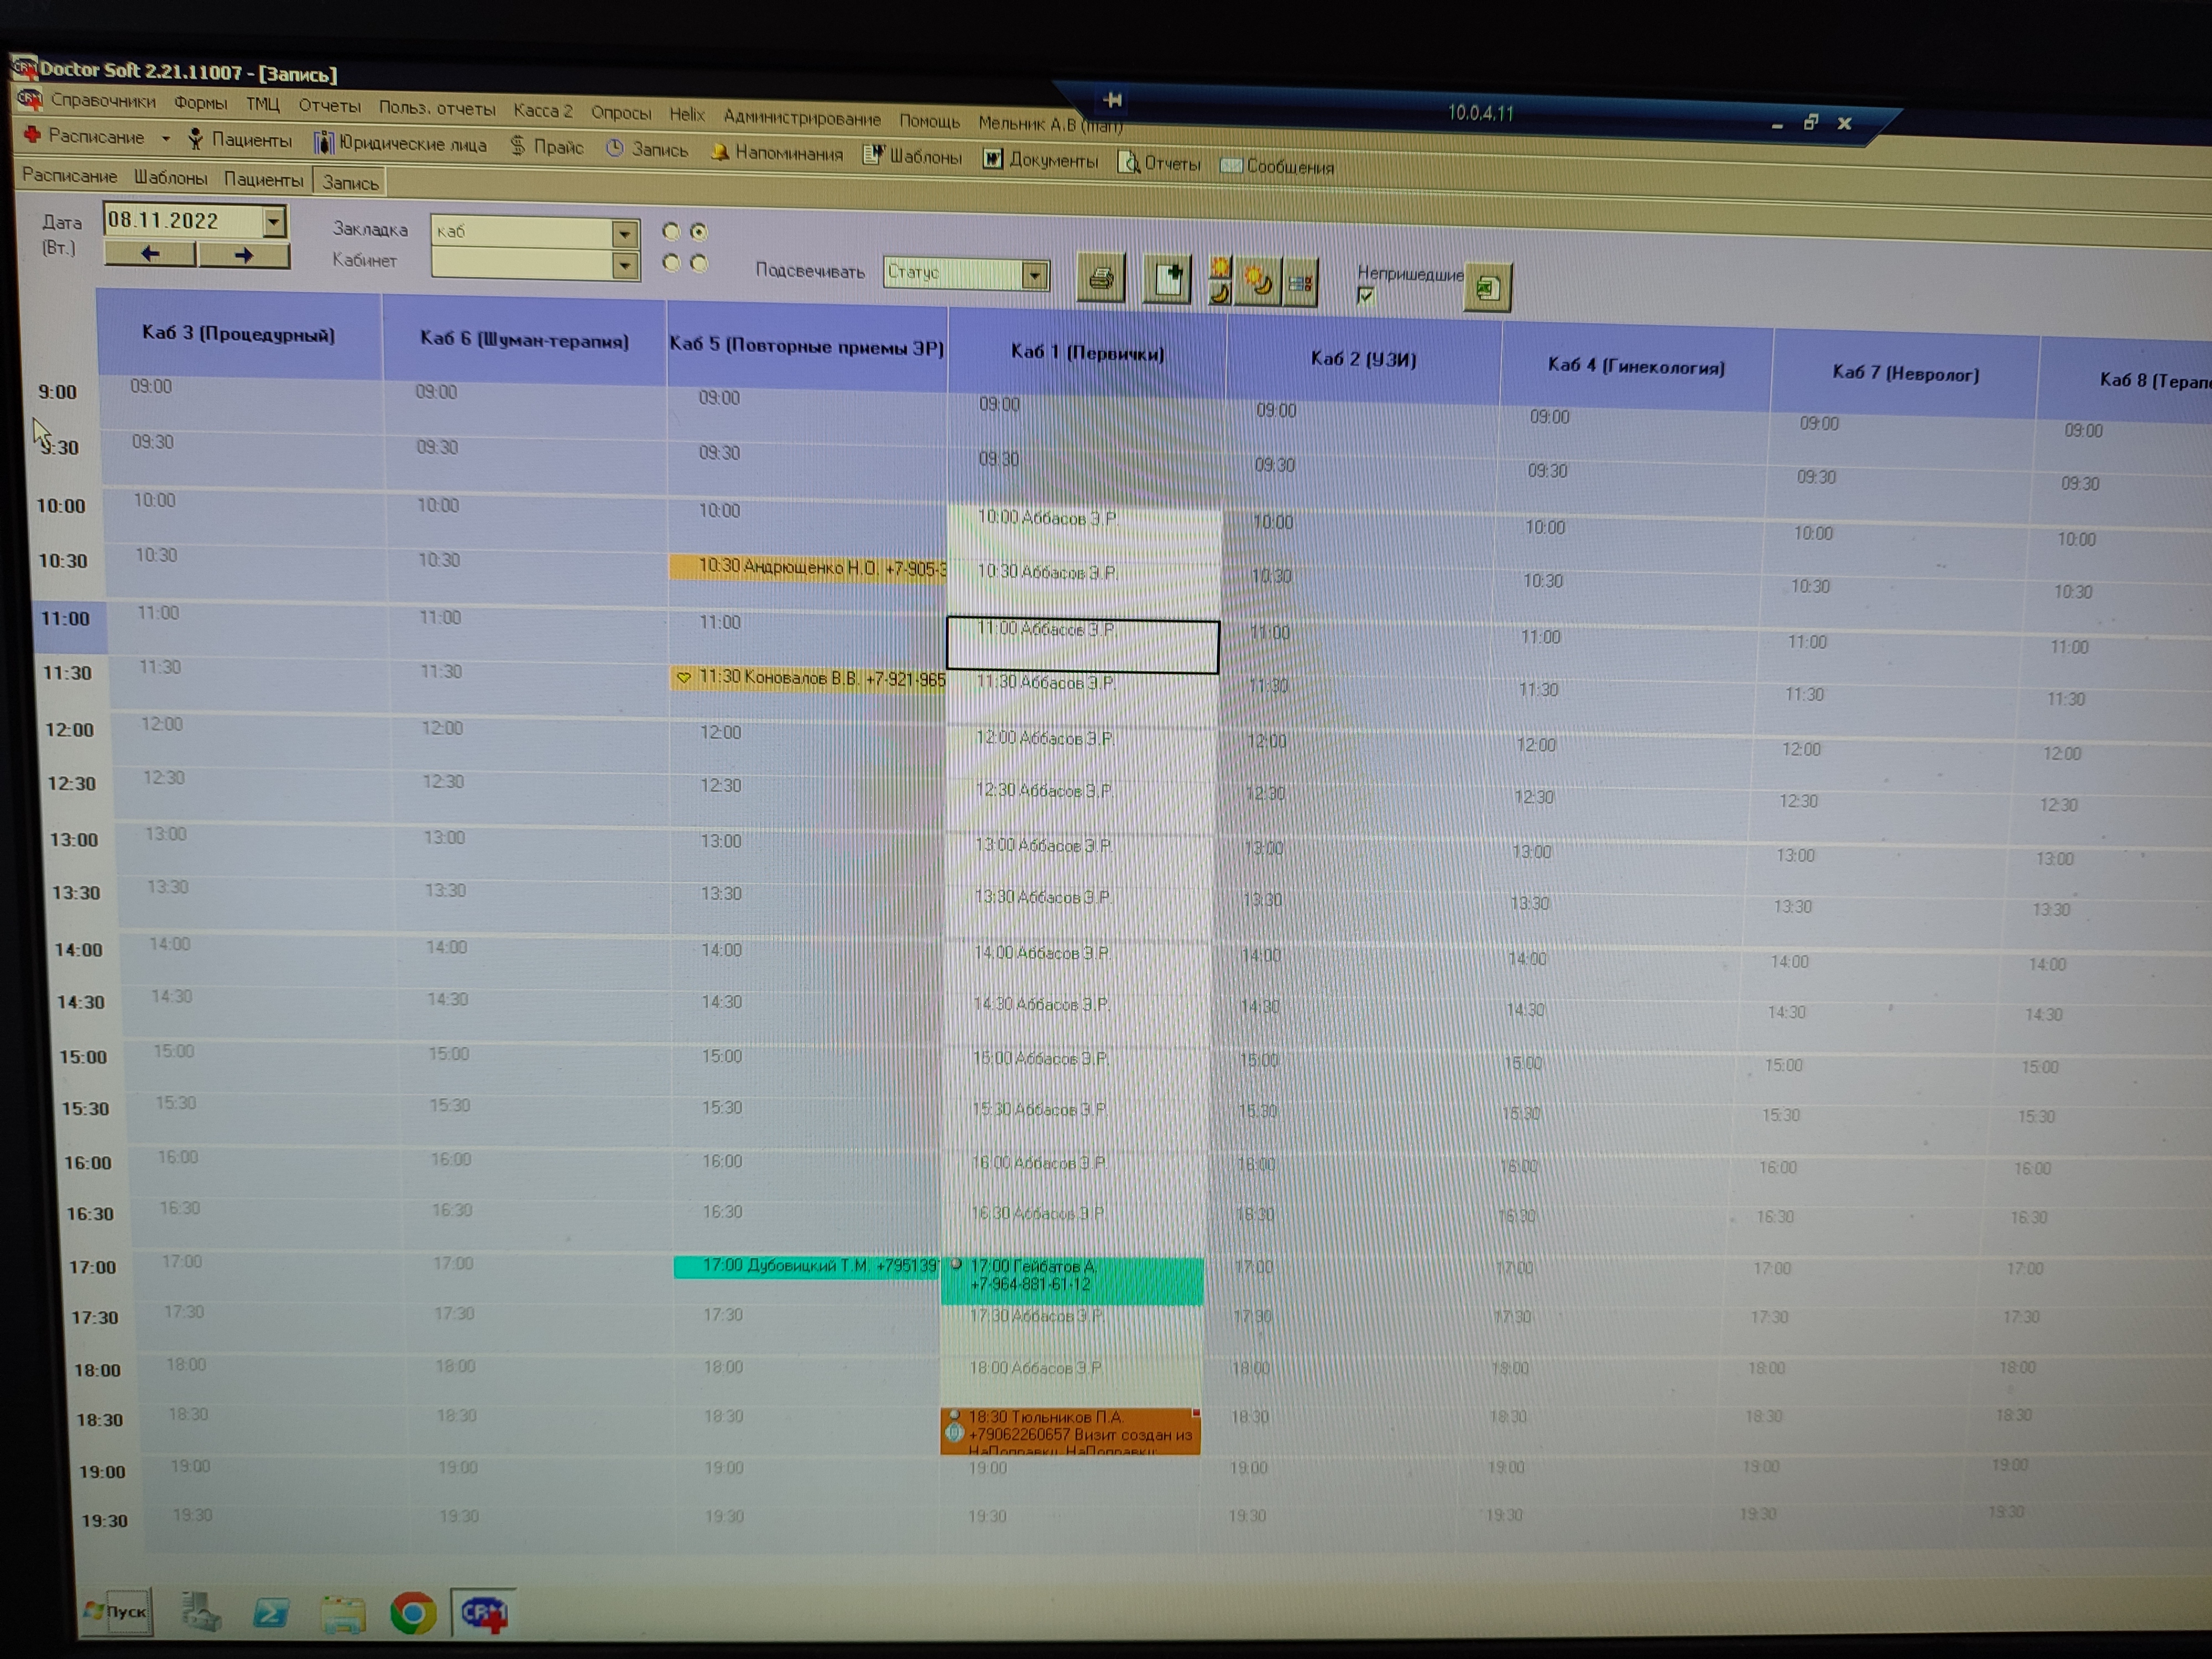This screenshot has height=1659, width=2212.
Task: Click the sun morning shift icon
Action: pos(1220,268)
